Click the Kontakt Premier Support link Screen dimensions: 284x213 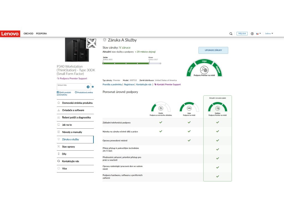[x=168, y=84]
